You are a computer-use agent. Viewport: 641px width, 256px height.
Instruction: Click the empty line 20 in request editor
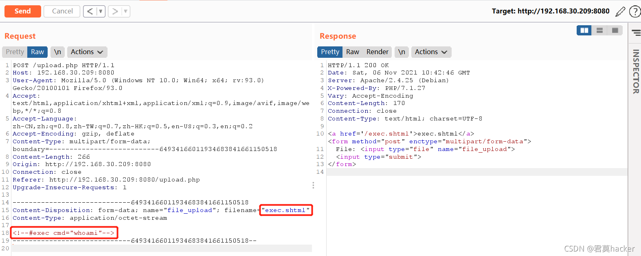[162, 248]
